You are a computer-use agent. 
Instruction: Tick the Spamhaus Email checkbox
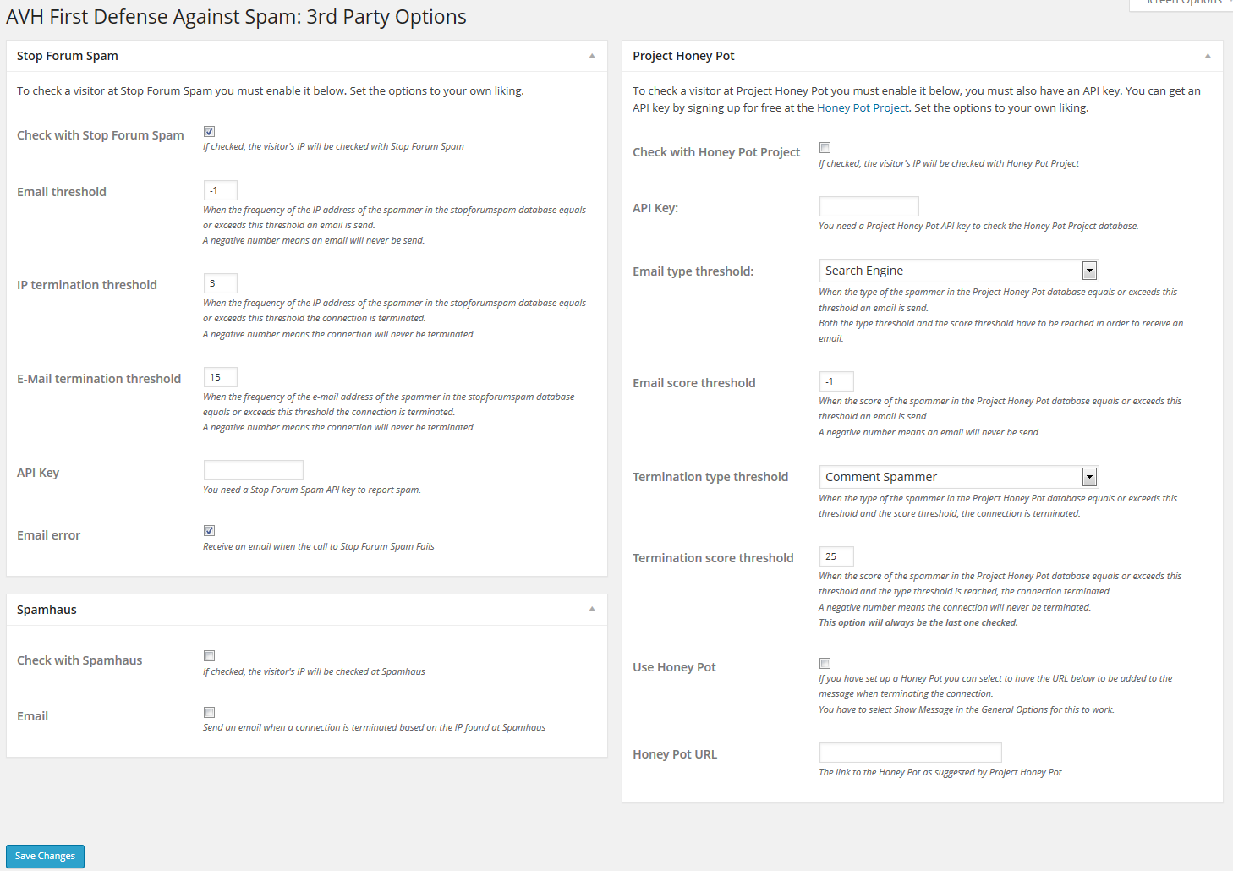coord(209,713)
